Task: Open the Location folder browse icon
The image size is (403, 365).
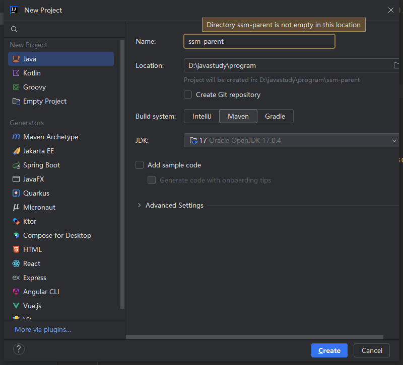Action: click(x=396, y=65)
